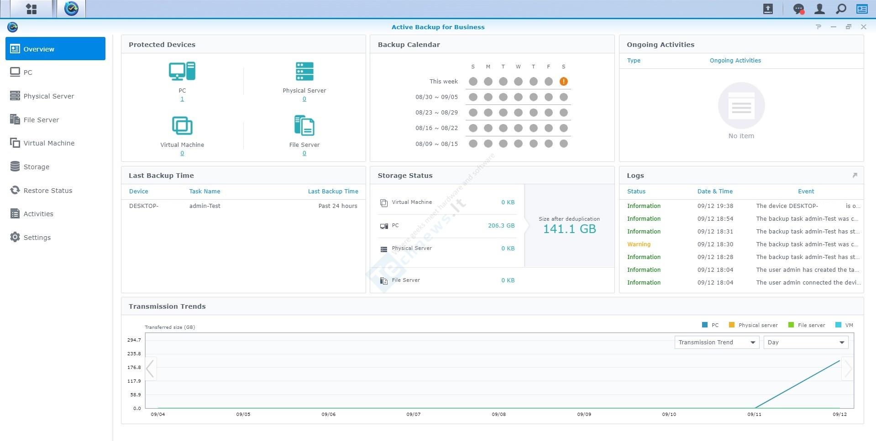Click the PC monitor icon in Protected Devices
876x441 pixels.
pyautogui.click(x=182, y=71)
